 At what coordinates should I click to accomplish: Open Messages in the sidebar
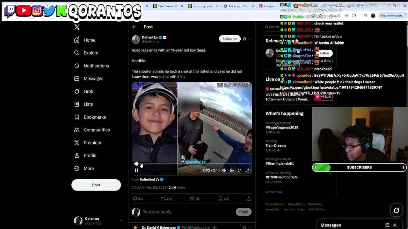pyautogui.click(x=89, y=79)
